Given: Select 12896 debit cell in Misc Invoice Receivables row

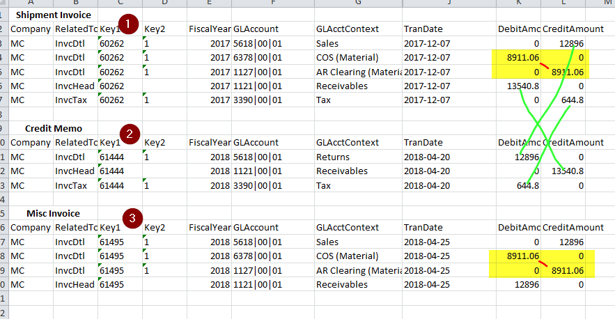Looking at the screenshot, I should pos(518,284).
